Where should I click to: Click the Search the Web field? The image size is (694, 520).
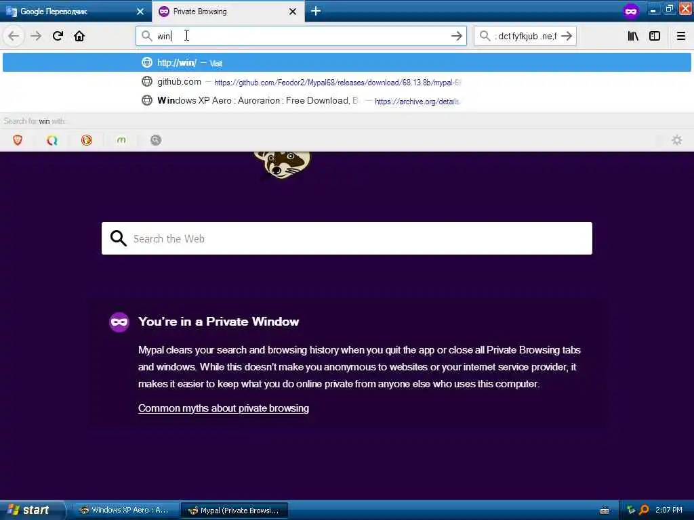[x=347, y=238]
